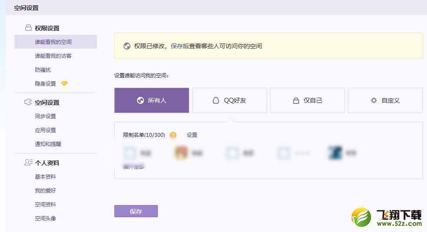
Task: Expand the full restricted list
Action: (x=133, y=167)
